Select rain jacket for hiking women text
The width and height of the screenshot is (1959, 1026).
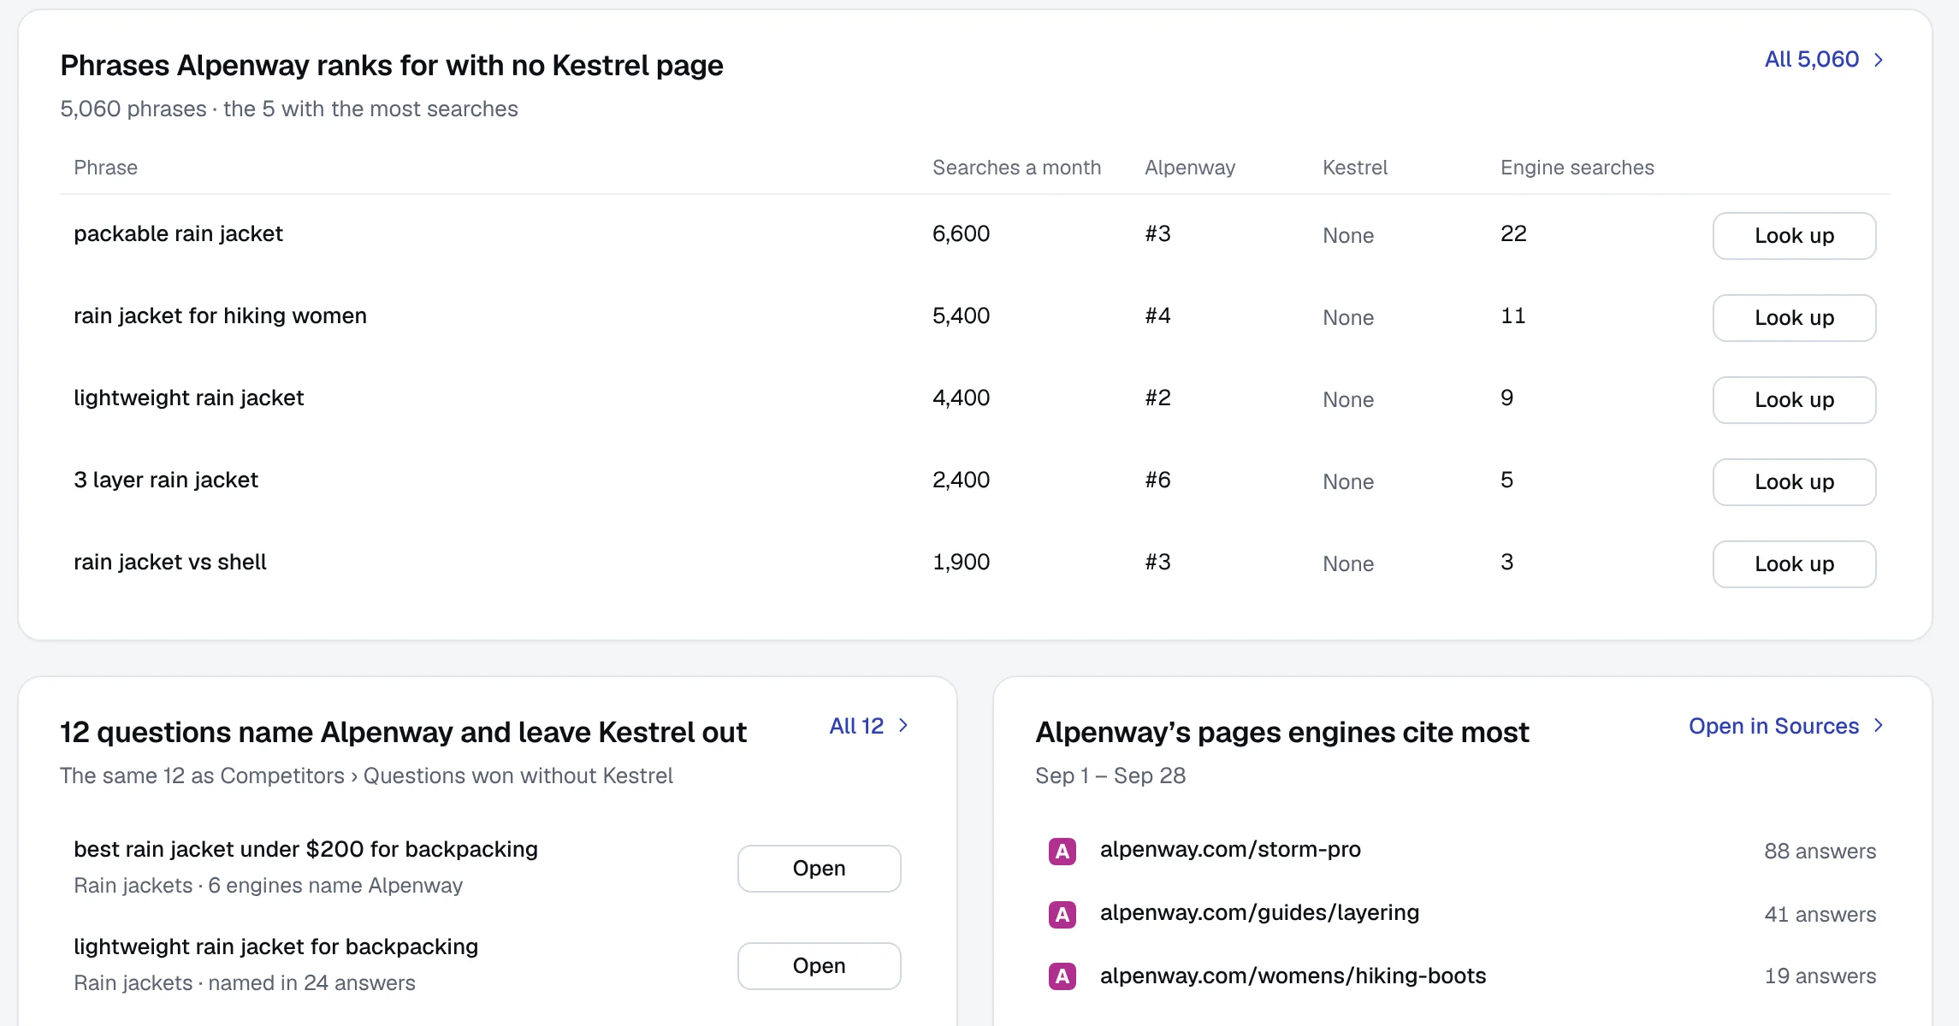[x=220, y=316]
